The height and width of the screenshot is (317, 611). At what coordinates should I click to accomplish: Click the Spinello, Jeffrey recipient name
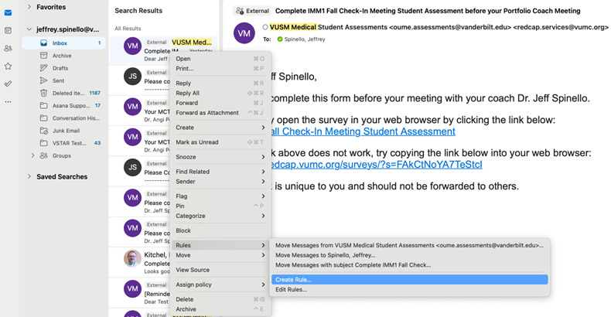(305, 39)
